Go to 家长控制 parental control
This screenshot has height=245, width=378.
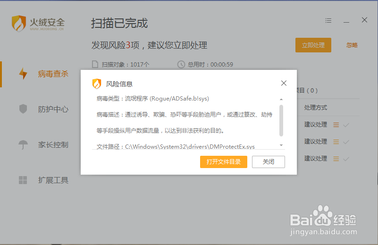(53, 144)
